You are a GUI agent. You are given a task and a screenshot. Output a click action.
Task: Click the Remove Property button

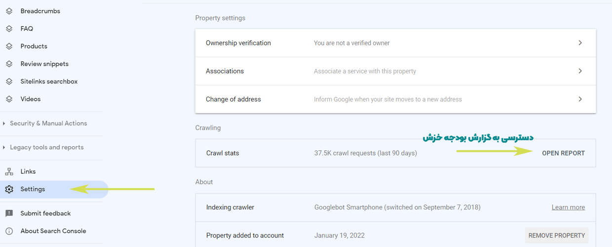point(557,236)
